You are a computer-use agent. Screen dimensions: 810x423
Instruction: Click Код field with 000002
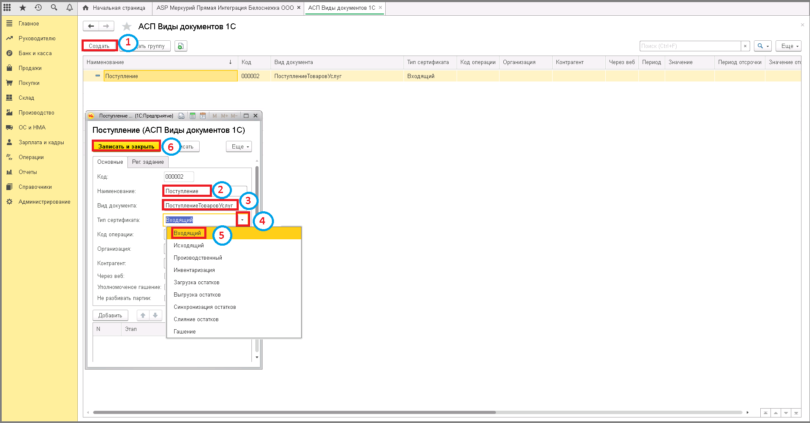(x=179, y=177)
